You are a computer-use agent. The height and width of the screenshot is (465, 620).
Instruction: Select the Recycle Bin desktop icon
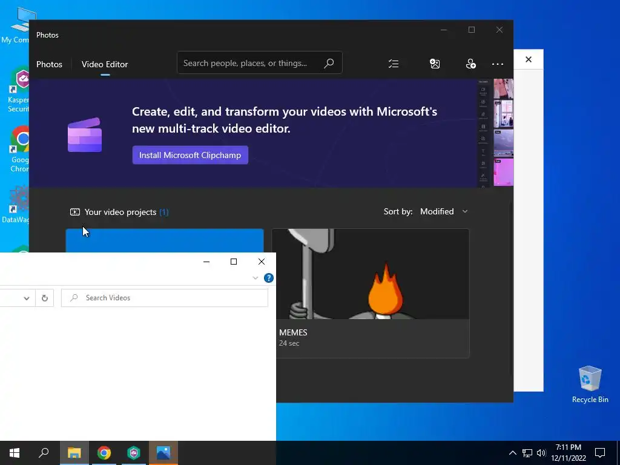tap(590, 384)
